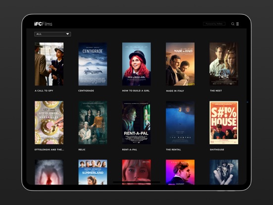Select the red creature silhouette poster

(49, 172)
